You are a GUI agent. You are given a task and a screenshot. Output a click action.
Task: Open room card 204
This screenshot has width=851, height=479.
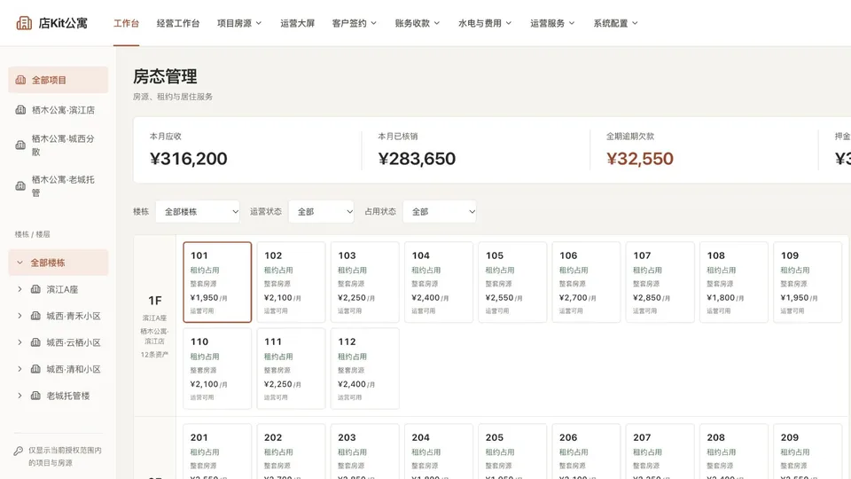coord(439,452)
